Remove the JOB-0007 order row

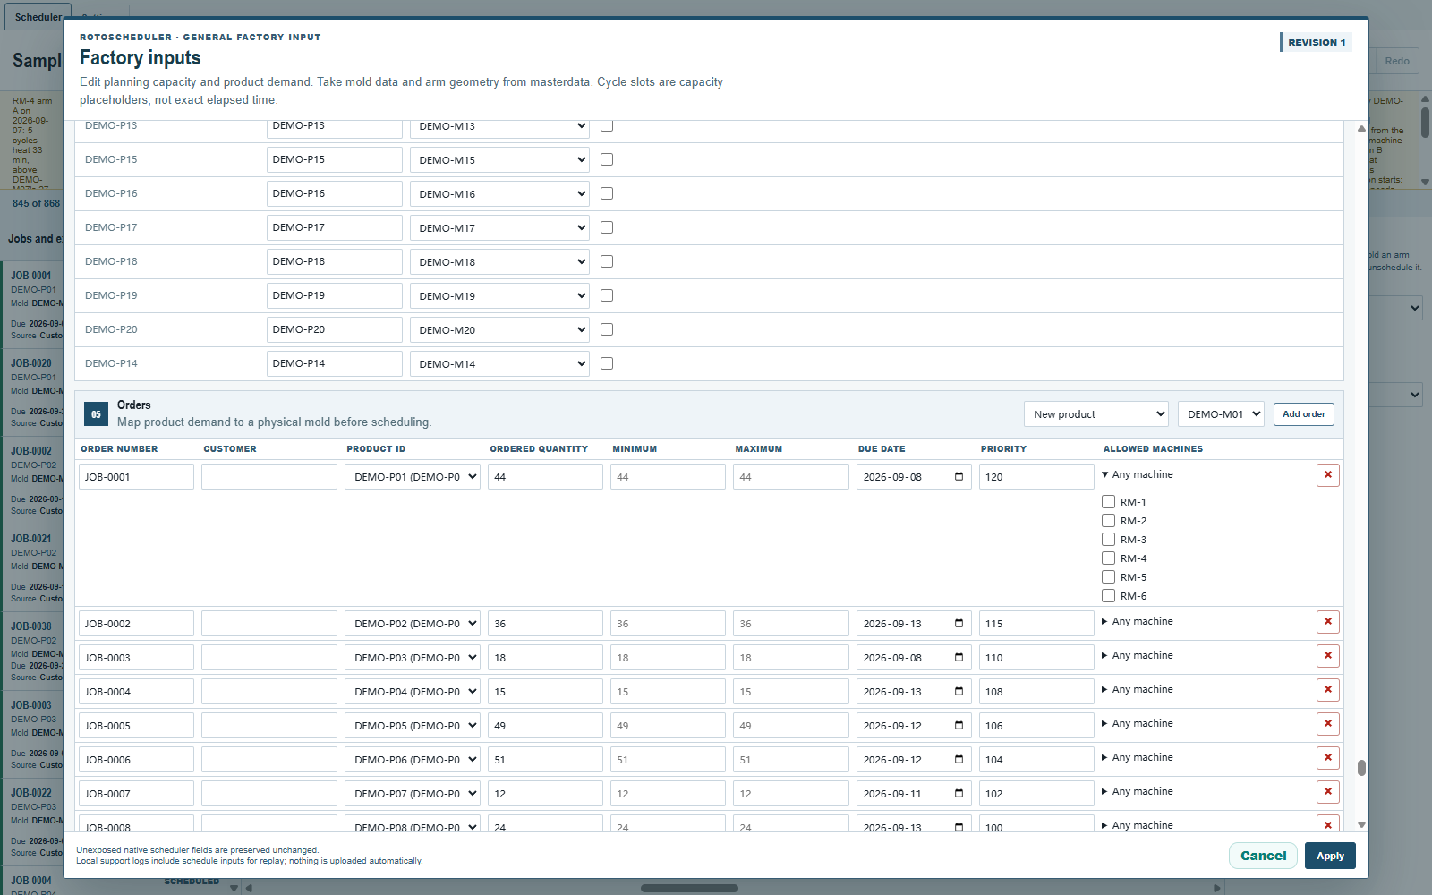pos(1327,792)
